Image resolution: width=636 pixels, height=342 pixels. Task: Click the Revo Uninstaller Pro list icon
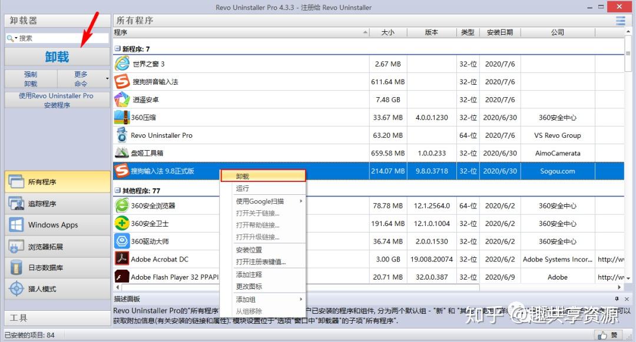pyautogui.click(x=122, y=135)
